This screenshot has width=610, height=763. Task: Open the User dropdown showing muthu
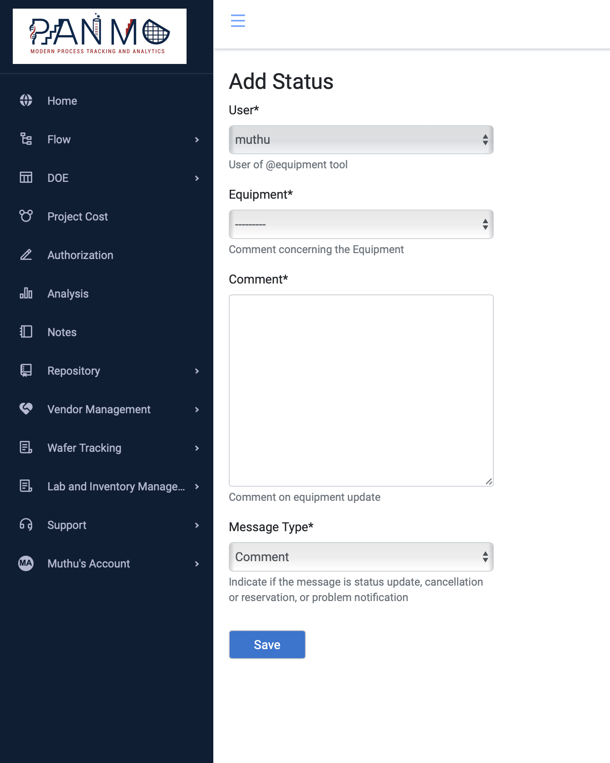[x=361, y=140]
